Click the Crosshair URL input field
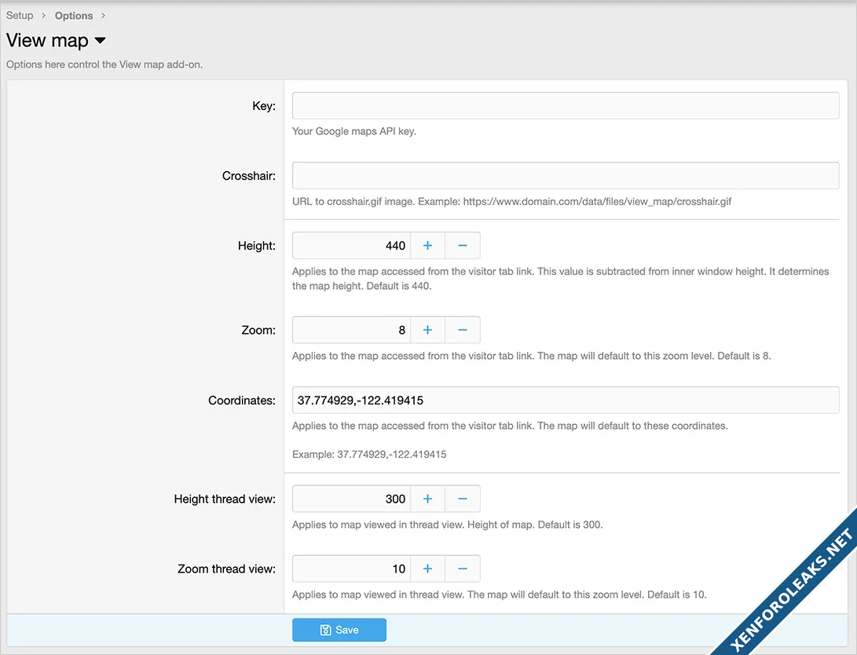857x655 pixels. coord(566,176)
